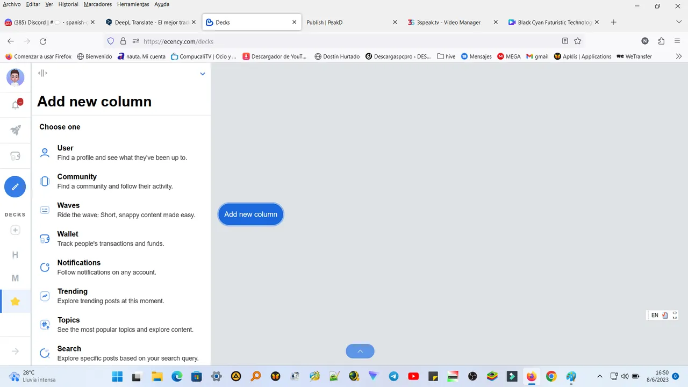
Task: Open the extensions puzzle icon
Action: 661,41
